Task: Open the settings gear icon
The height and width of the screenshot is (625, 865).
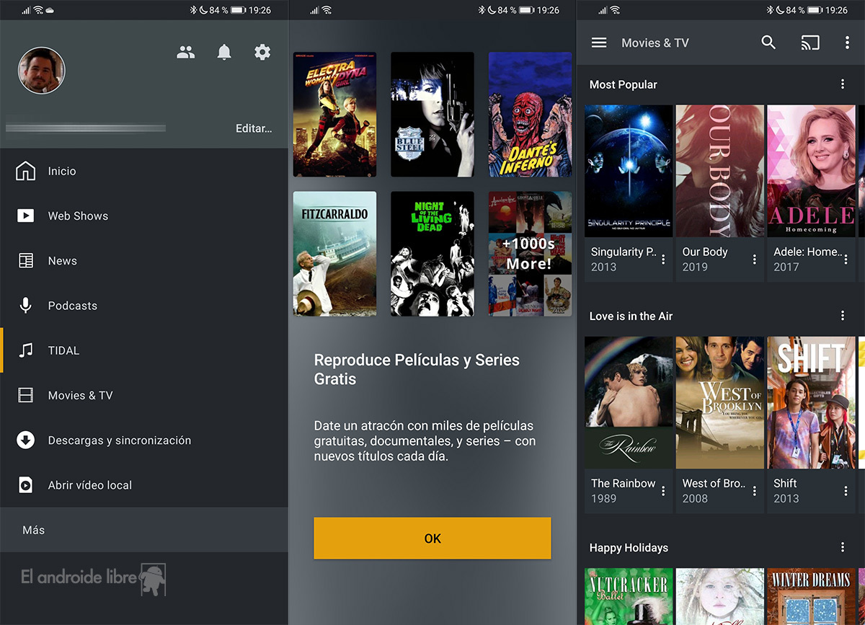Action: tap(262, 52)
